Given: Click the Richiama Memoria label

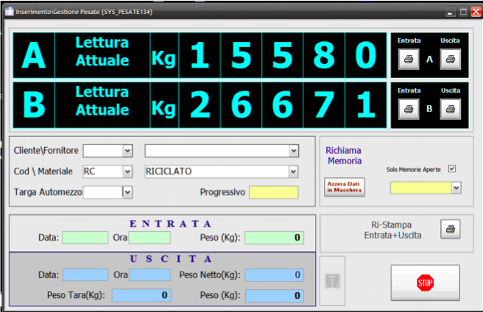Looking at the screenshot, I should pyautogui.click(x=343, y=155).
